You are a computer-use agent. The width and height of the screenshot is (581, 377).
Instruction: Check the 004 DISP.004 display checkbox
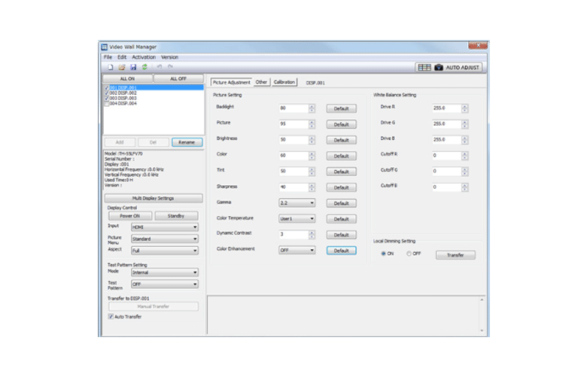point(106,103)
